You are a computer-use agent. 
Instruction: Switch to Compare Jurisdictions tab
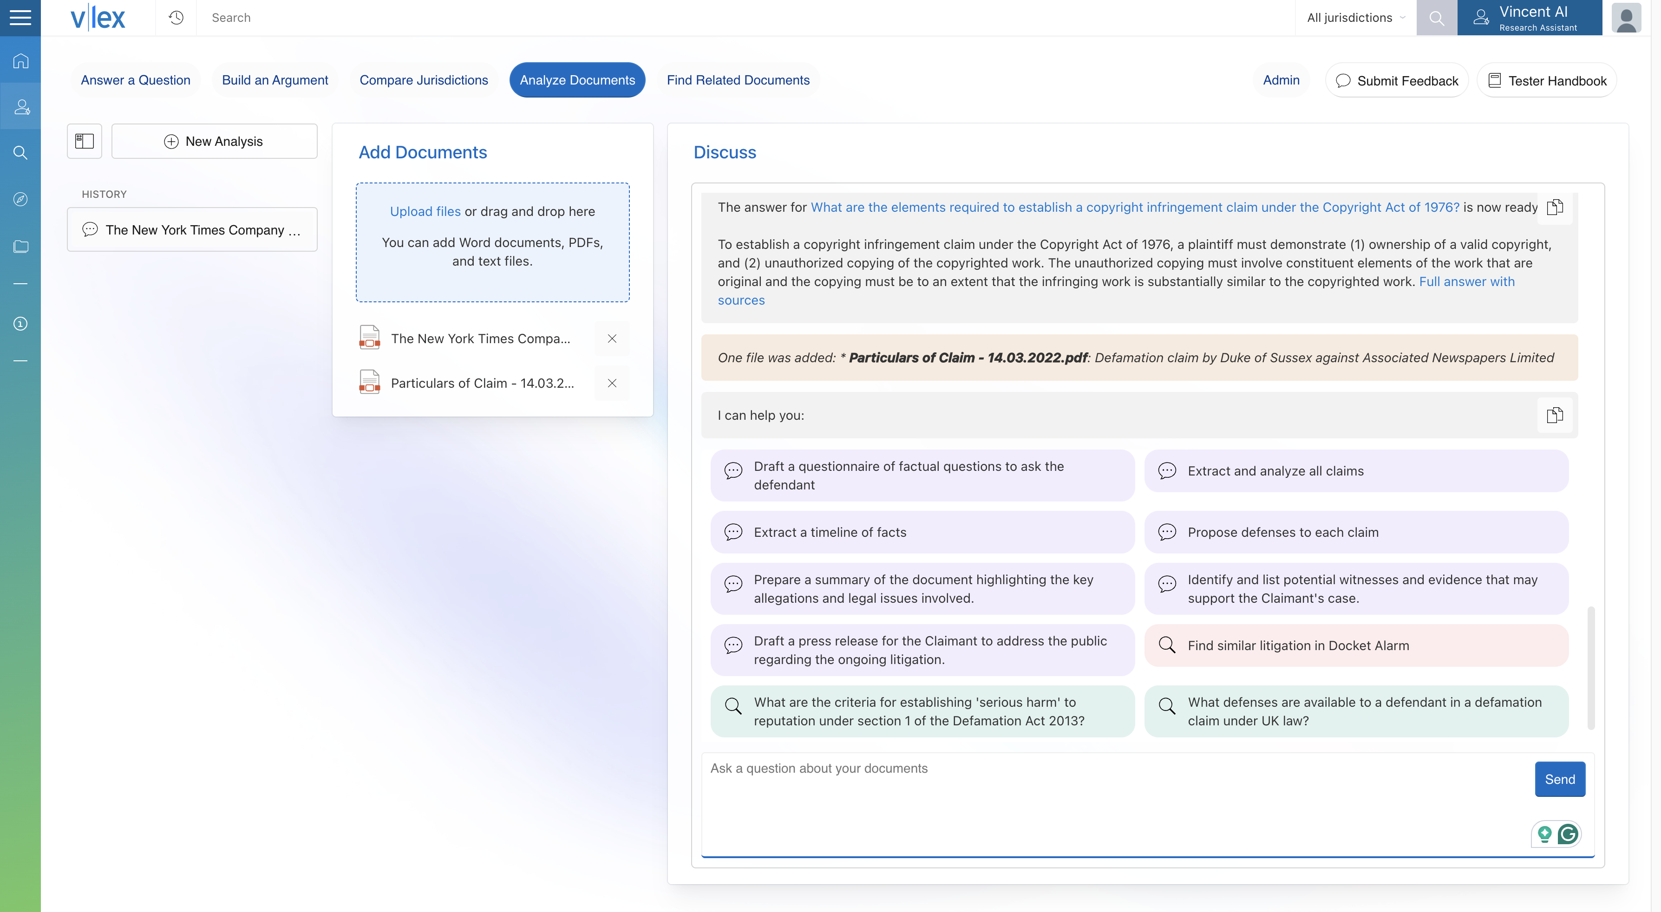click(424, 80)
